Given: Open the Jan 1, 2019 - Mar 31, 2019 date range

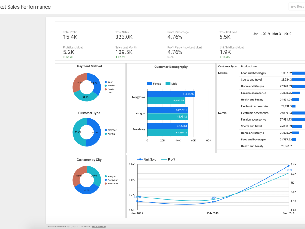Looking at the screenshot, I should tap(272, 34).
